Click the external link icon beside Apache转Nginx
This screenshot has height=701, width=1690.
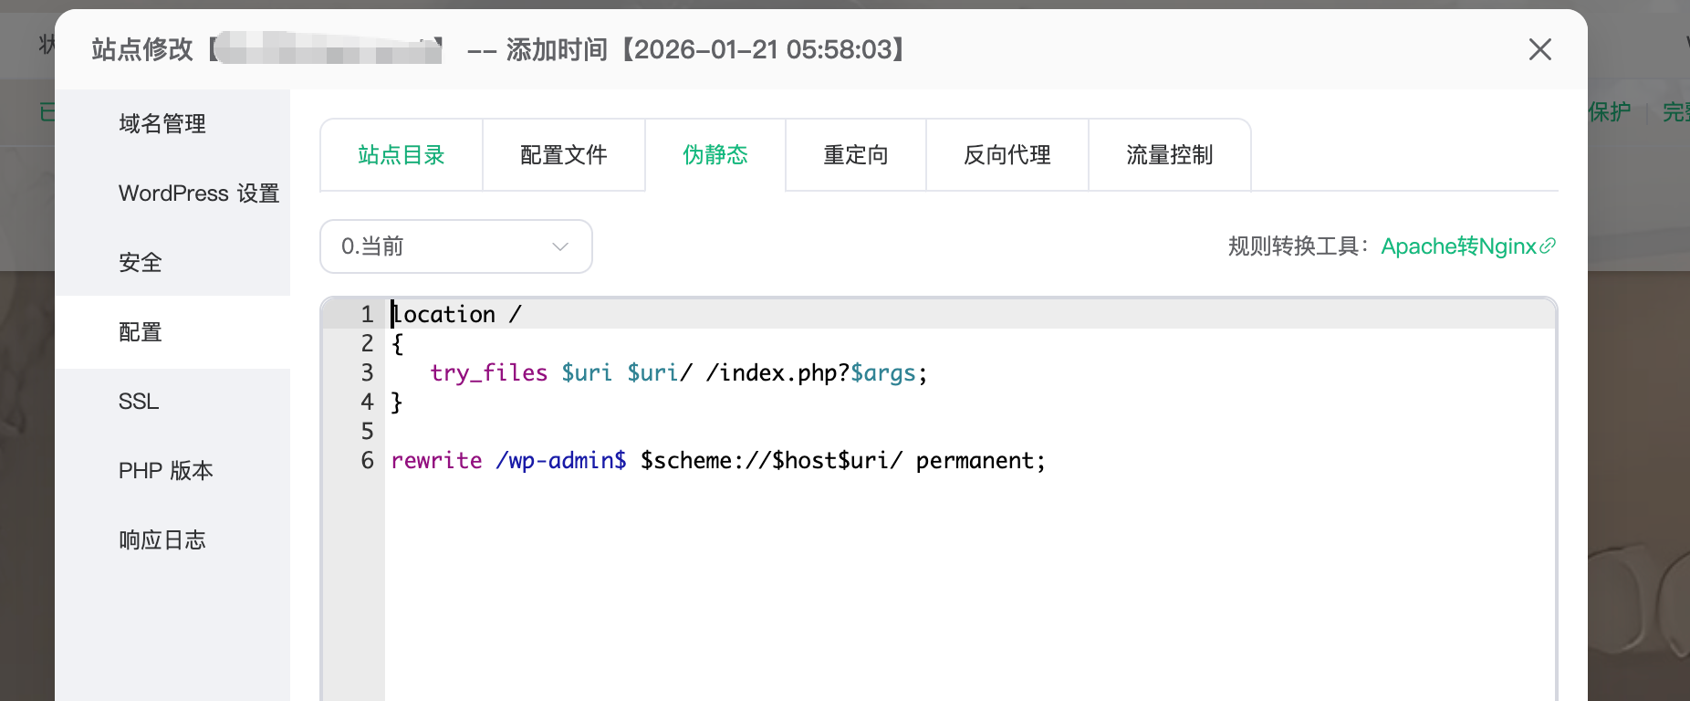point(1548,246)
